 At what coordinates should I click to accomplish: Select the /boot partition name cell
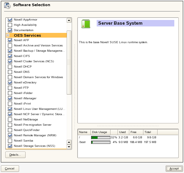click(82, 142)
